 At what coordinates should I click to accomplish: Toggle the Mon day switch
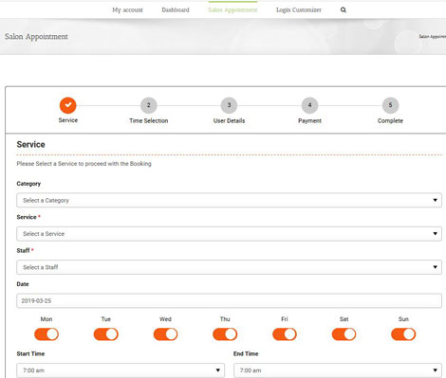click(x=46, y=334)
